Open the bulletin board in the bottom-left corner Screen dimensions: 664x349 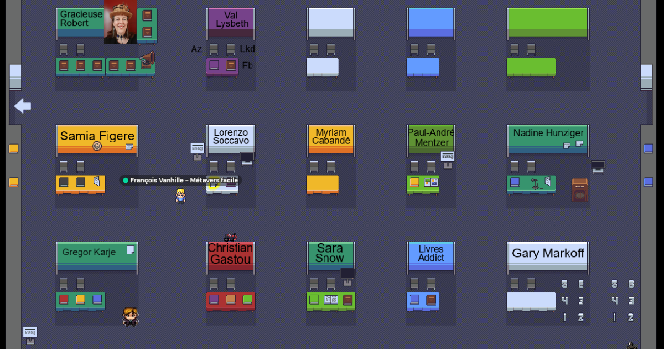click(x=30, y=333)
